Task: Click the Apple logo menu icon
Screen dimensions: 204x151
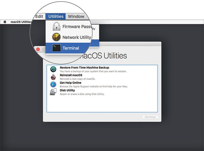Action: pos(5,22)
